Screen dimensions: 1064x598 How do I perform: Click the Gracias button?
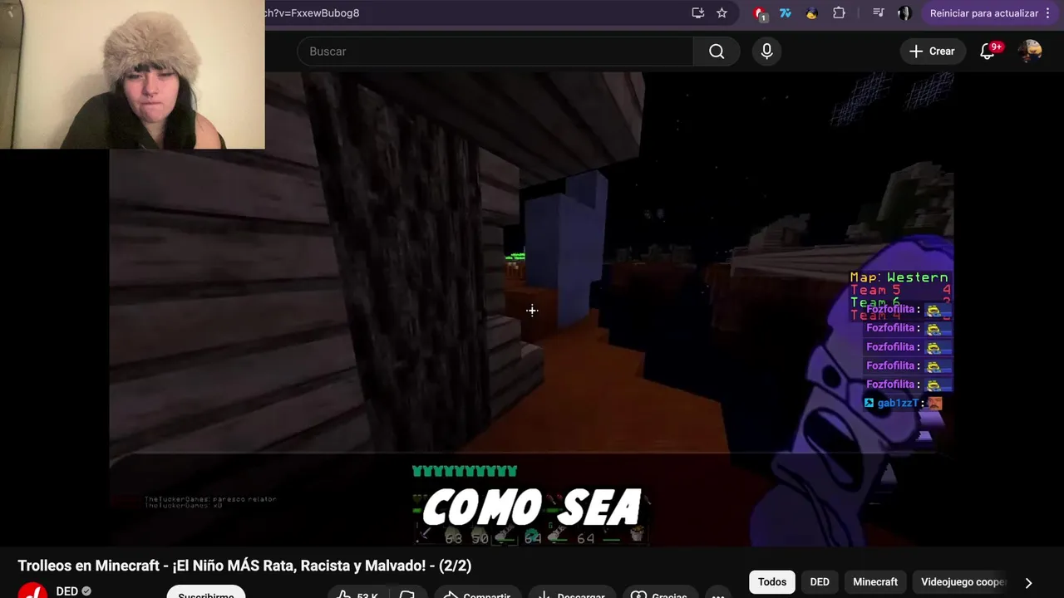[660, 594]
